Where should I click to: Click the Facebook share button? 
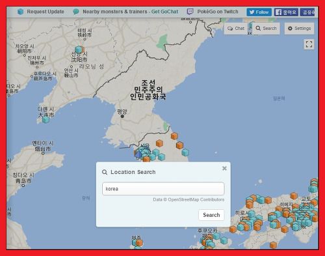pyautogui.click(x=307, y=12)
